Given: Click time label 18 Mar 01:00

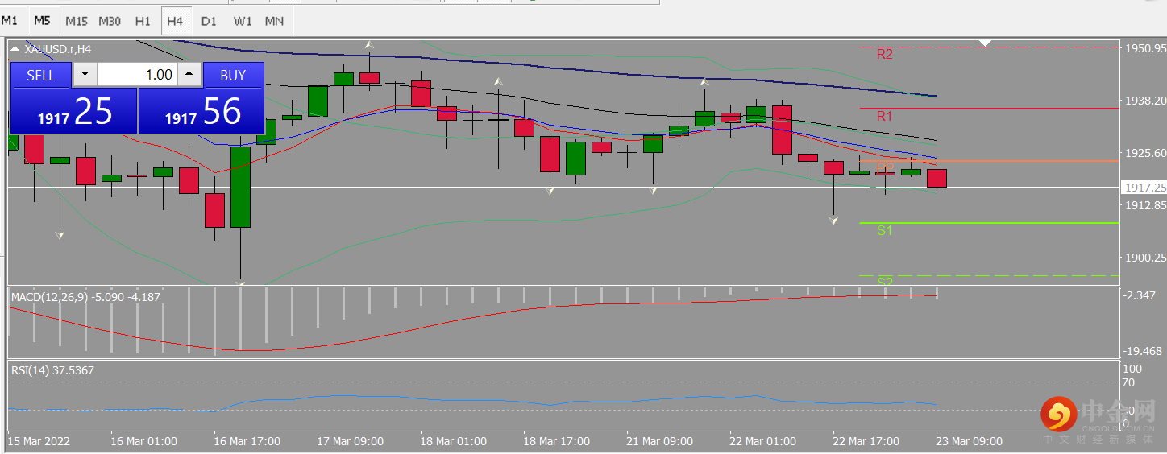Looking at the screenshot, I should tap(453, 441).
